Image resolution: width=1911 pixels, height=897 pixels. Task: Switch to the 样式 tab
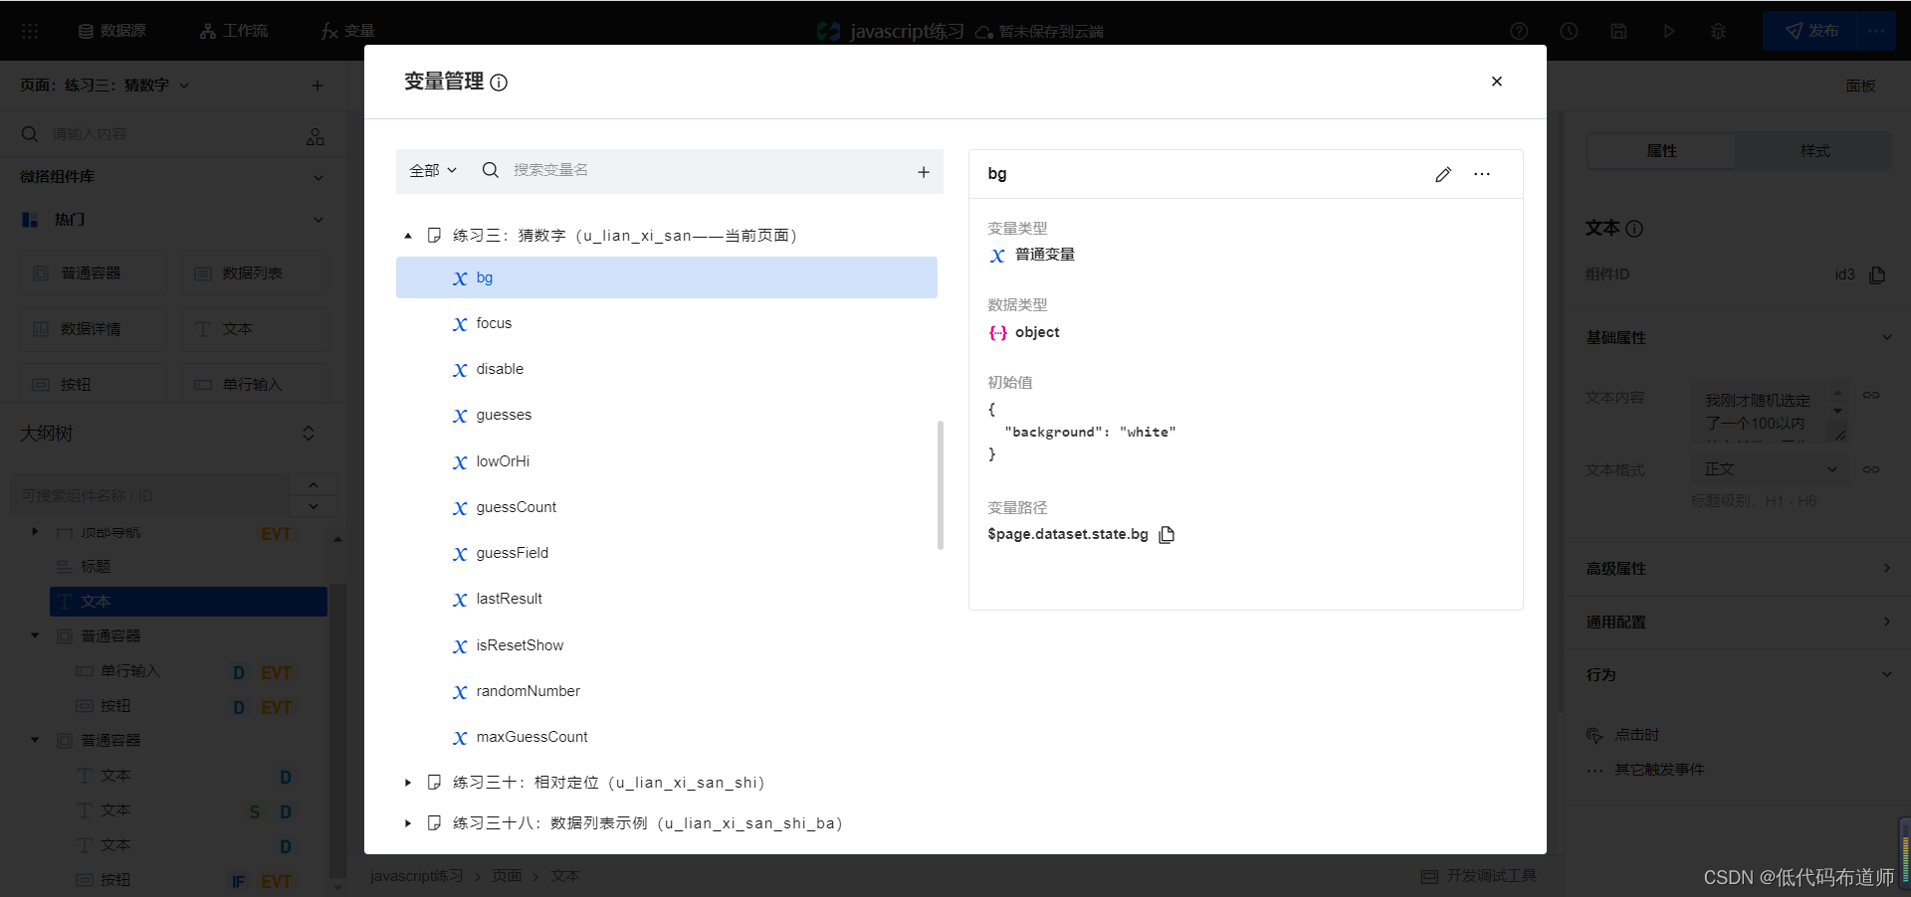coord(1814,151)
